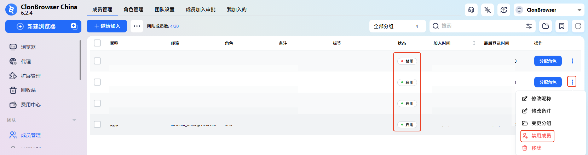This screenshot has height=155, width=588.
Task: Click the bookmark tag icon
Action: (562, 26)
